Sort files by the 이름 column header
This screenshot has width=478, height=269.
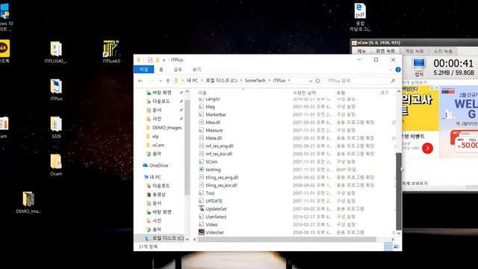click(202, 93)
